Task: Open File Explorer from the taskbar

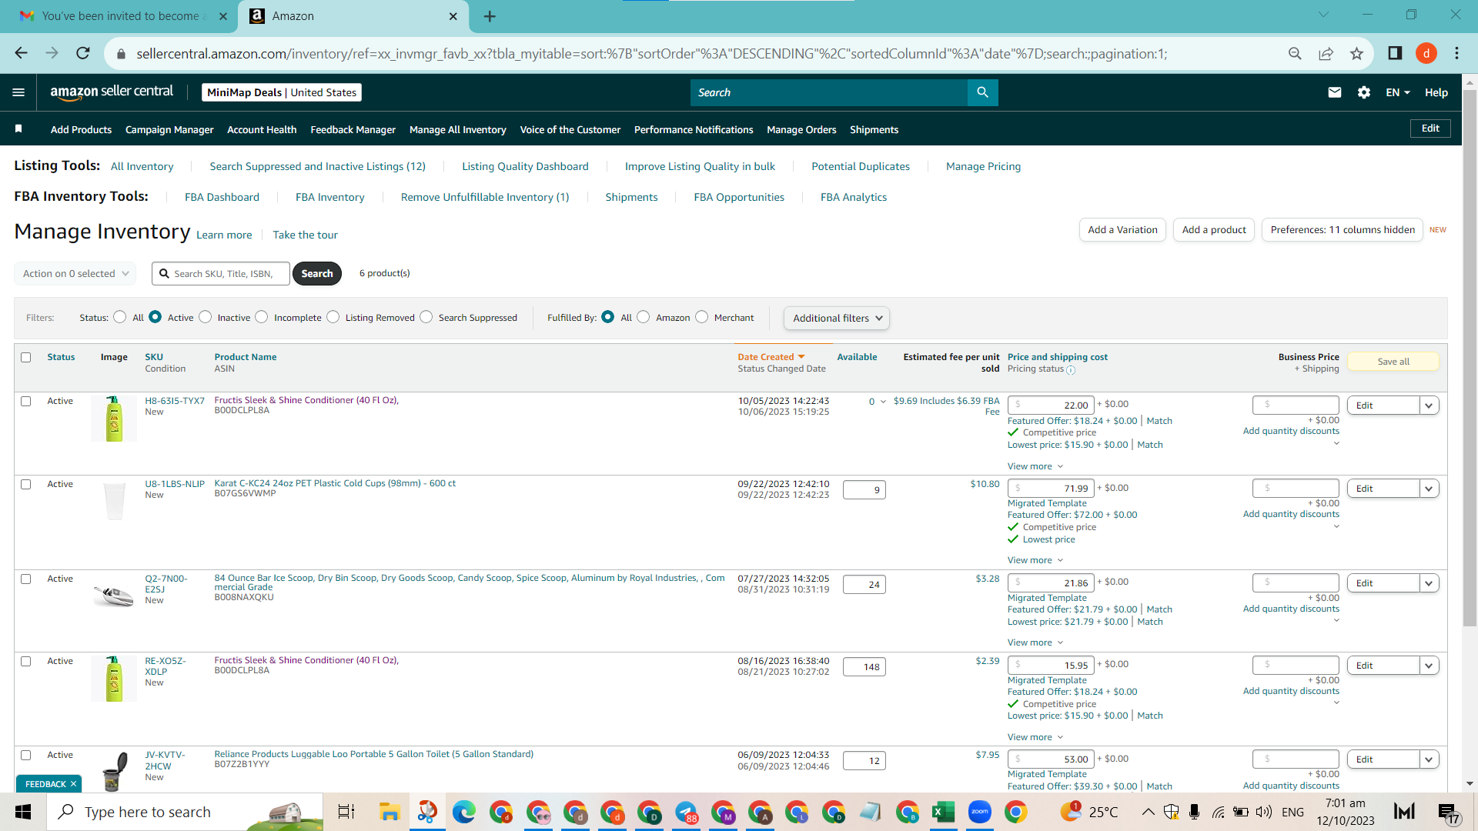Action: 390,812
